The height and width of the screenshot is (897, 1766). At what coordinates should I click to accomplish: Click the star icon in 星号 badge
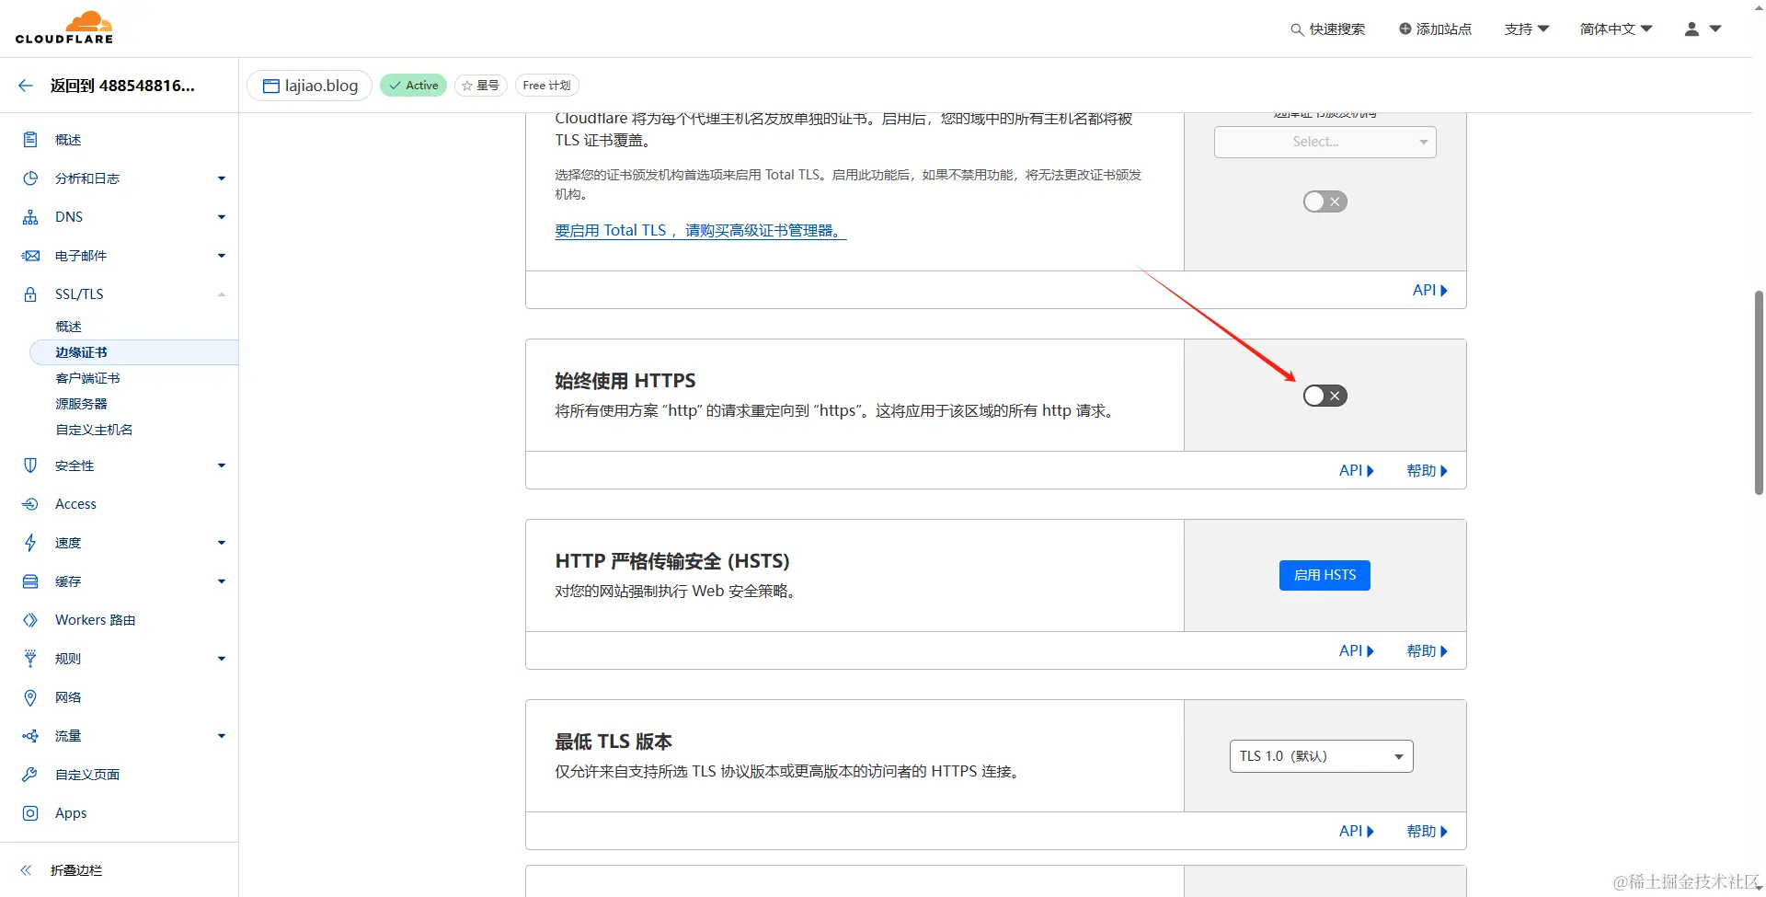coord(467,86)
